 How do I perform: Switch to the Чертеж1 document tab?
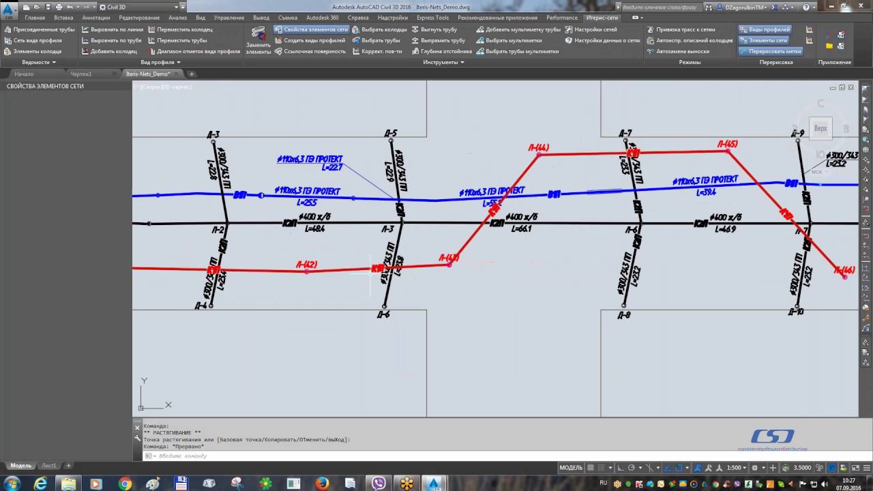[81, 74]
